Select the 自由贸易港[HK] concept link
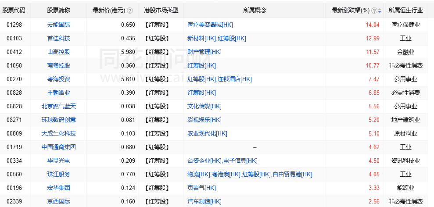Screen dimensions: 434x207 pyautogui.click(x=292, y=174)
